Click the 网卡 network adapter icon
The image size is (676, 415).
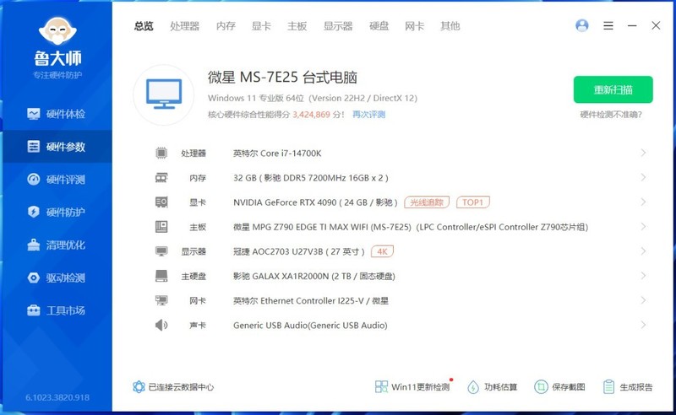tap(161, 300)
